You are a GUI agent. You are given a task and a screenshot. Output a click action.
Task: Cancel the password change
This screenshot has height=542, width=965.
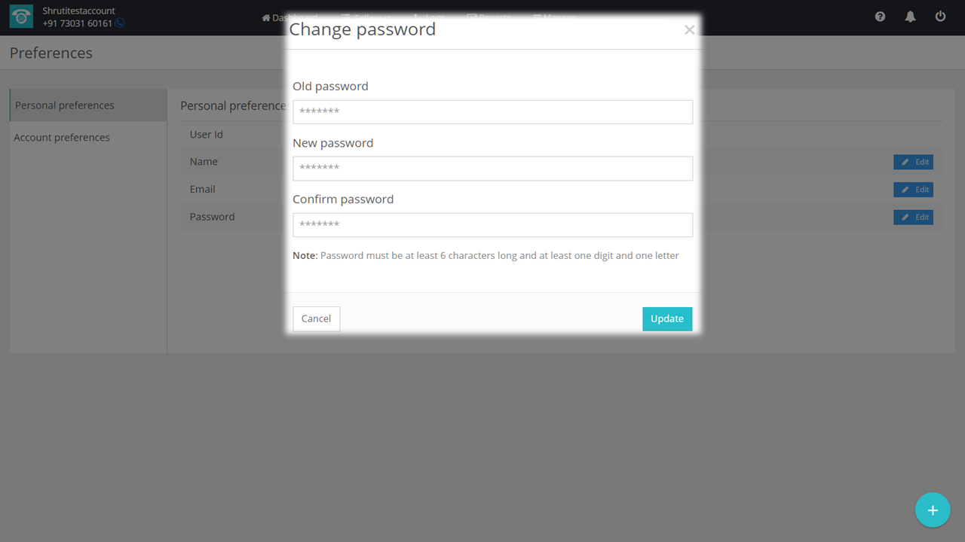coord(316,318)
